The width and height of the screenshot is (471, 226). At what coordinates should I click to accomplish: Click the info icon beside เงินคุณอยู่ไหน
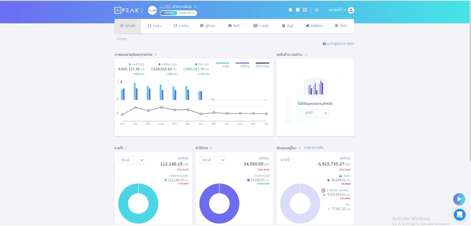[x=299, y=148]
